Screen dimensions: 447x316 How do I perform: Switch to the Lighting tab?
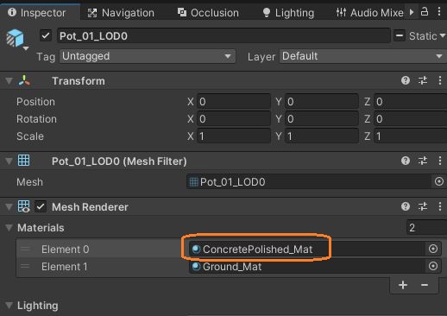tap(288, 13)
